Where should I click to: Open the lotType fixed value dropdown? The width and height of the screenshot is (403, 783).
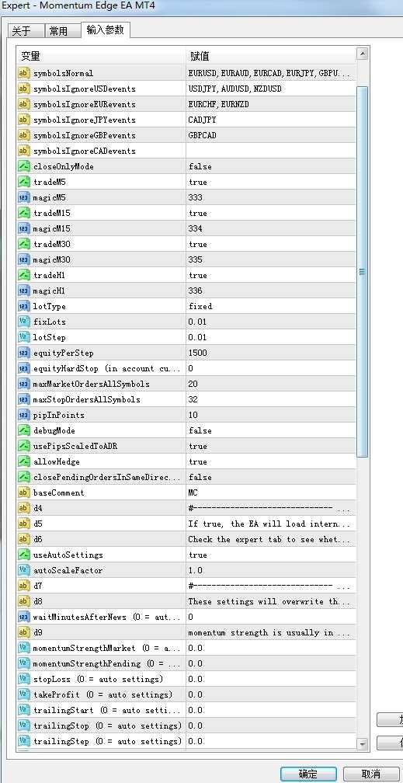(x=271, y=306)
